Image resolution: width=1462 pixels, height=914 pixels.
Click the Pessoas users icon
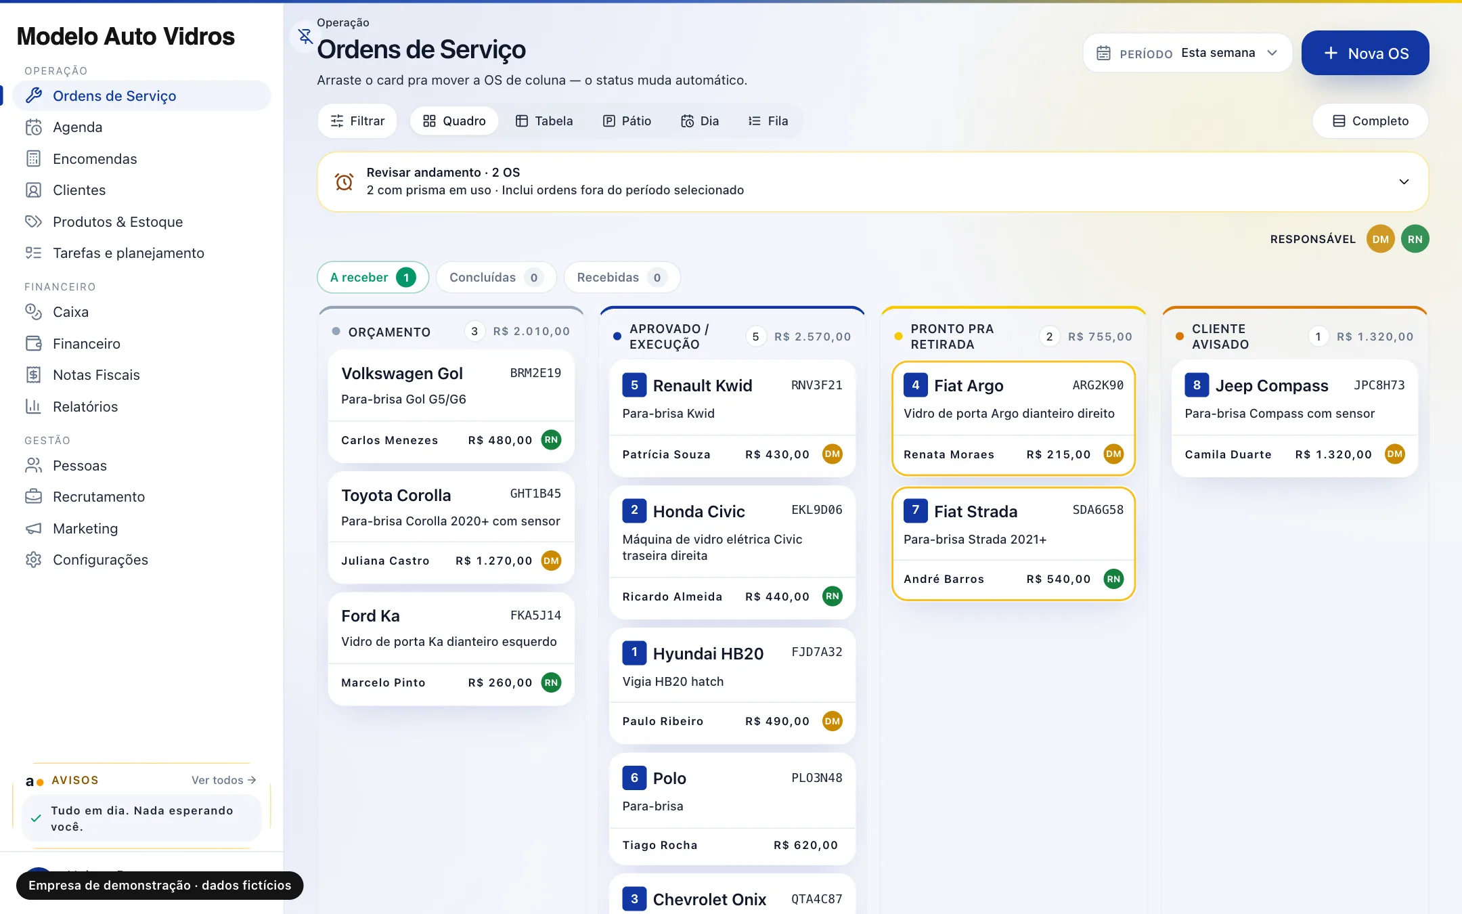click(33, 465)
